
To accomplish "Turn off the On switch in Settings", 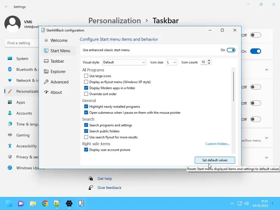I will tap(256, 51).
